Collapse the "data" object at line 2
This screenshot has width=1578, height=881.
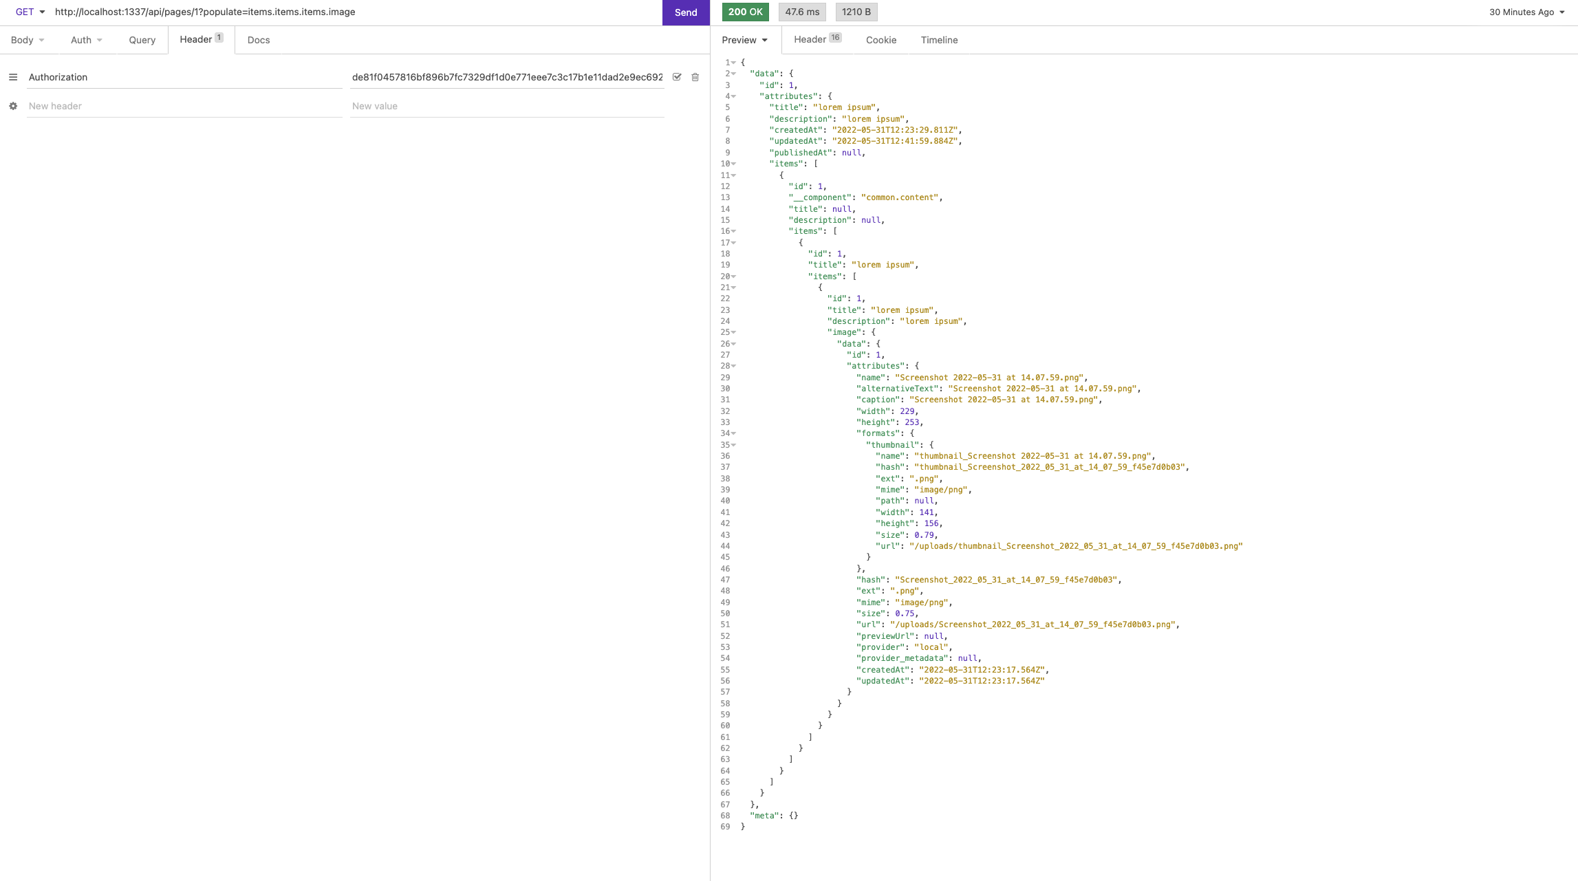(734, 74)
